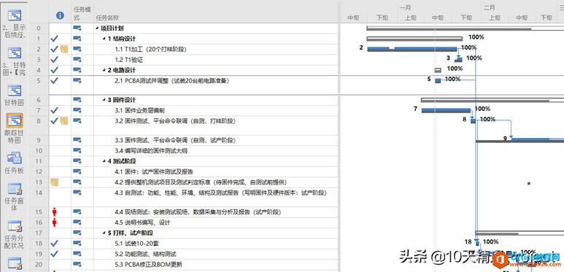The image size is (564, 272).
Task: Click the 任务名称 column header
Action: pyautogui.click(x=107, y=18)
